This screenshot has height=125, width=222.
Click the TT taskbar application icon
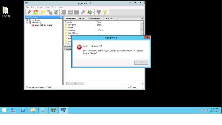(x=53, y=110)
